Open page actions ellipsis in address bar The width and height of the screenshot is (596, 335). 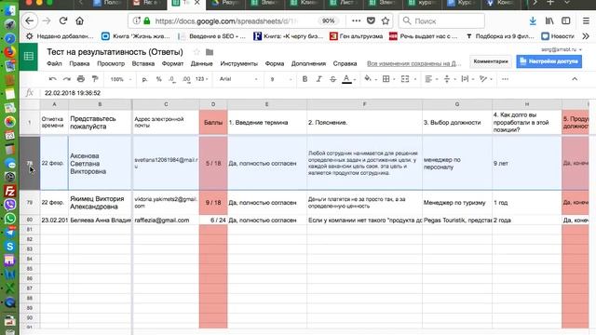click(x=356, y=20)
